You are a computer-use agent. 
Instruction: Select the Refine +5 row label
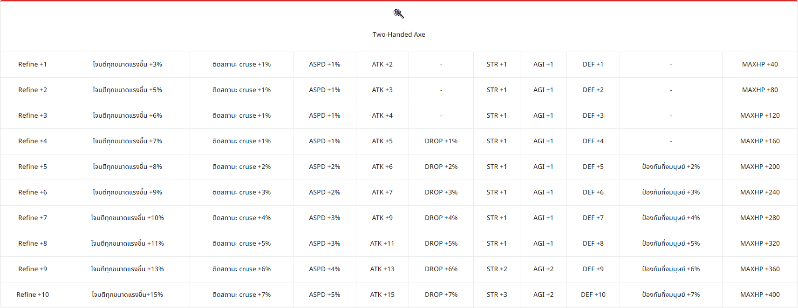[x=33, y=167]
